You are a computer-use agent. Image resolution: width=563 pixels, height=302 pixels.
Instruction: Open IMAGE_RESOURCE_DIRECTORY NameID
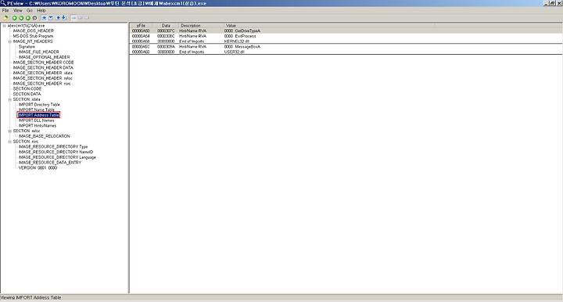tap(56, 152)
